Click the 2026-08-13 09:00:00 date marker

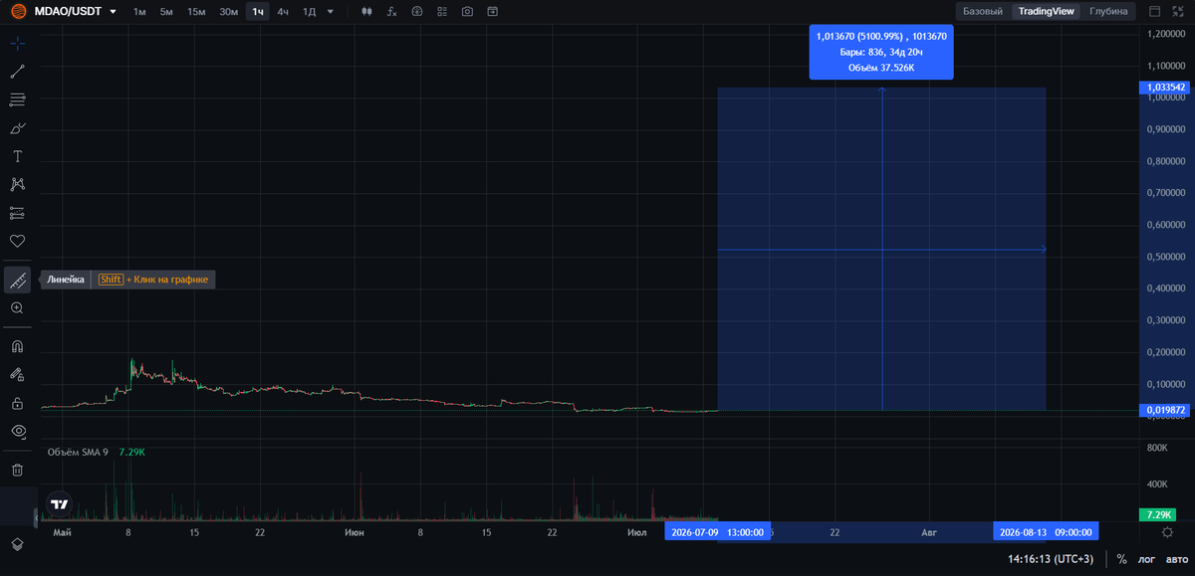pos(1046,532)
